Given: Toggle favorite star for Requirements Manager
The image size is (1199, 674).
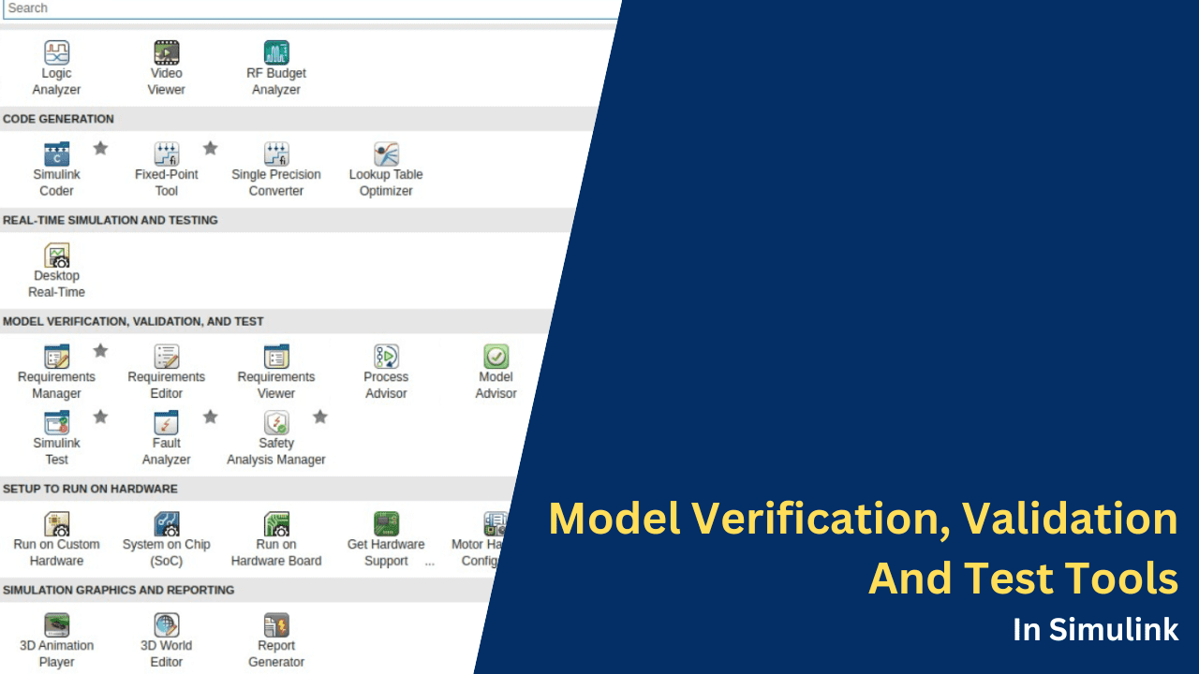Looking at the screenshot, I should [x=100, y=350].
